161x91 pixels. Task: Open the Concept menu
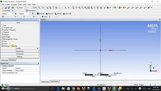(14, 5)
